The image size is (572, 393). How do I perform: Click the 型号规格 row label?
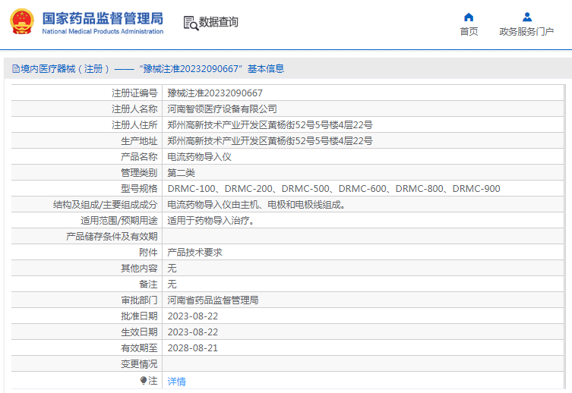coord(139,189)
